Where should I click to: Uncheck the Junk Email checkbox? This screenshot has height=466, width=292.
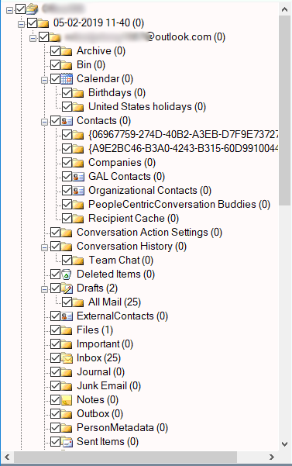pyautogui.click(x=56, y=386)
